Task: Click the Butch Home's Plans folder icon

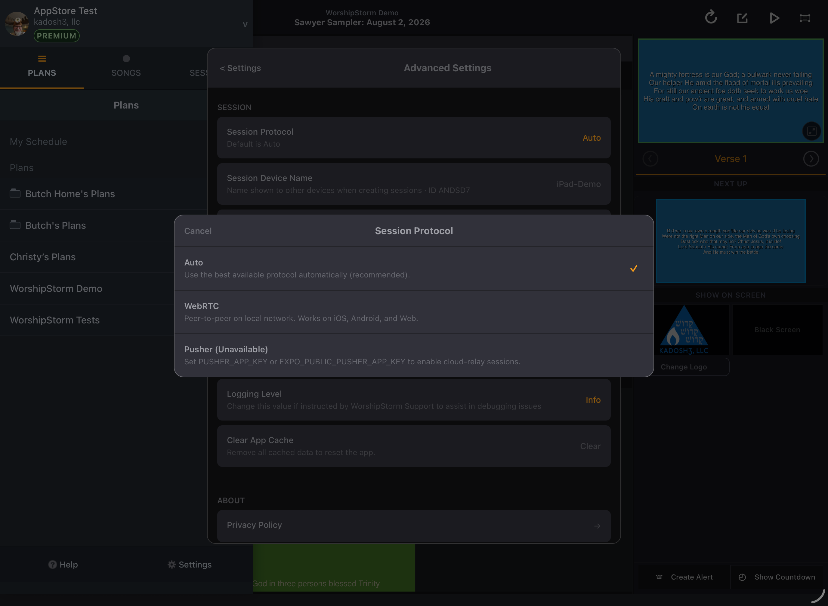Action: 15,193
